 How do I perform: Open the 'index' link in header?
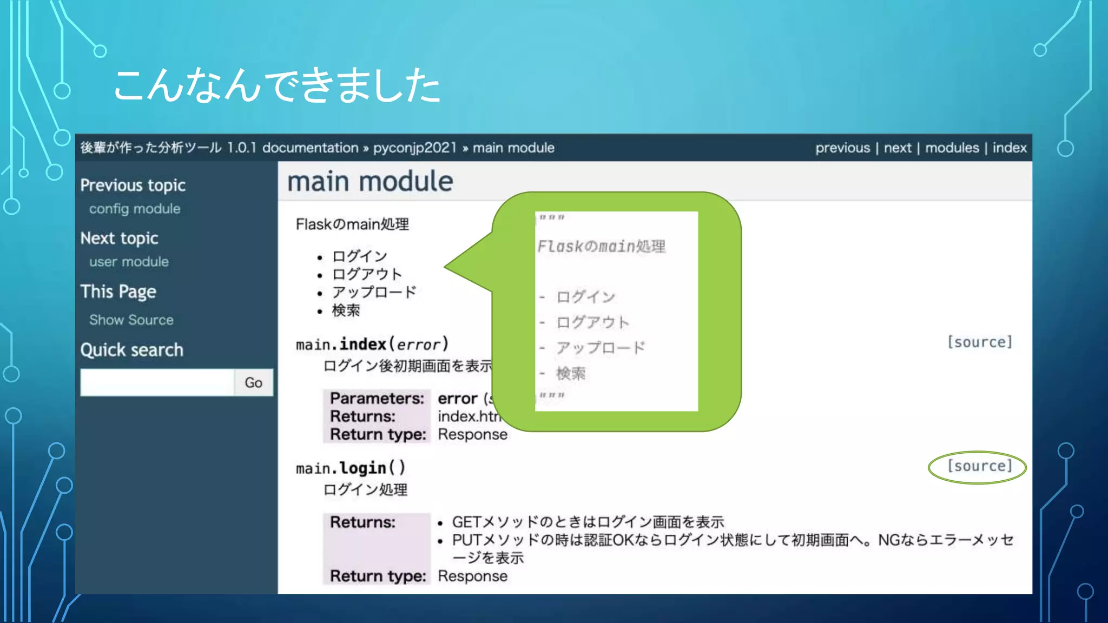[x=1009, y=148]
